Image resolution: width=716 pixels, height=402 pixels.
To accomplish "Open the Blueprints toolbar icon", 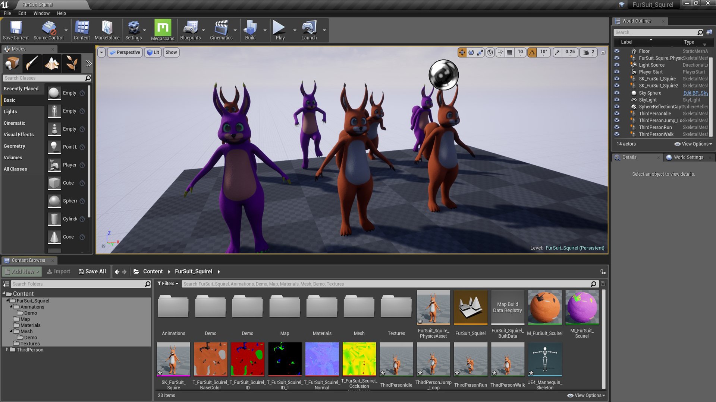I will click(191, 30).
